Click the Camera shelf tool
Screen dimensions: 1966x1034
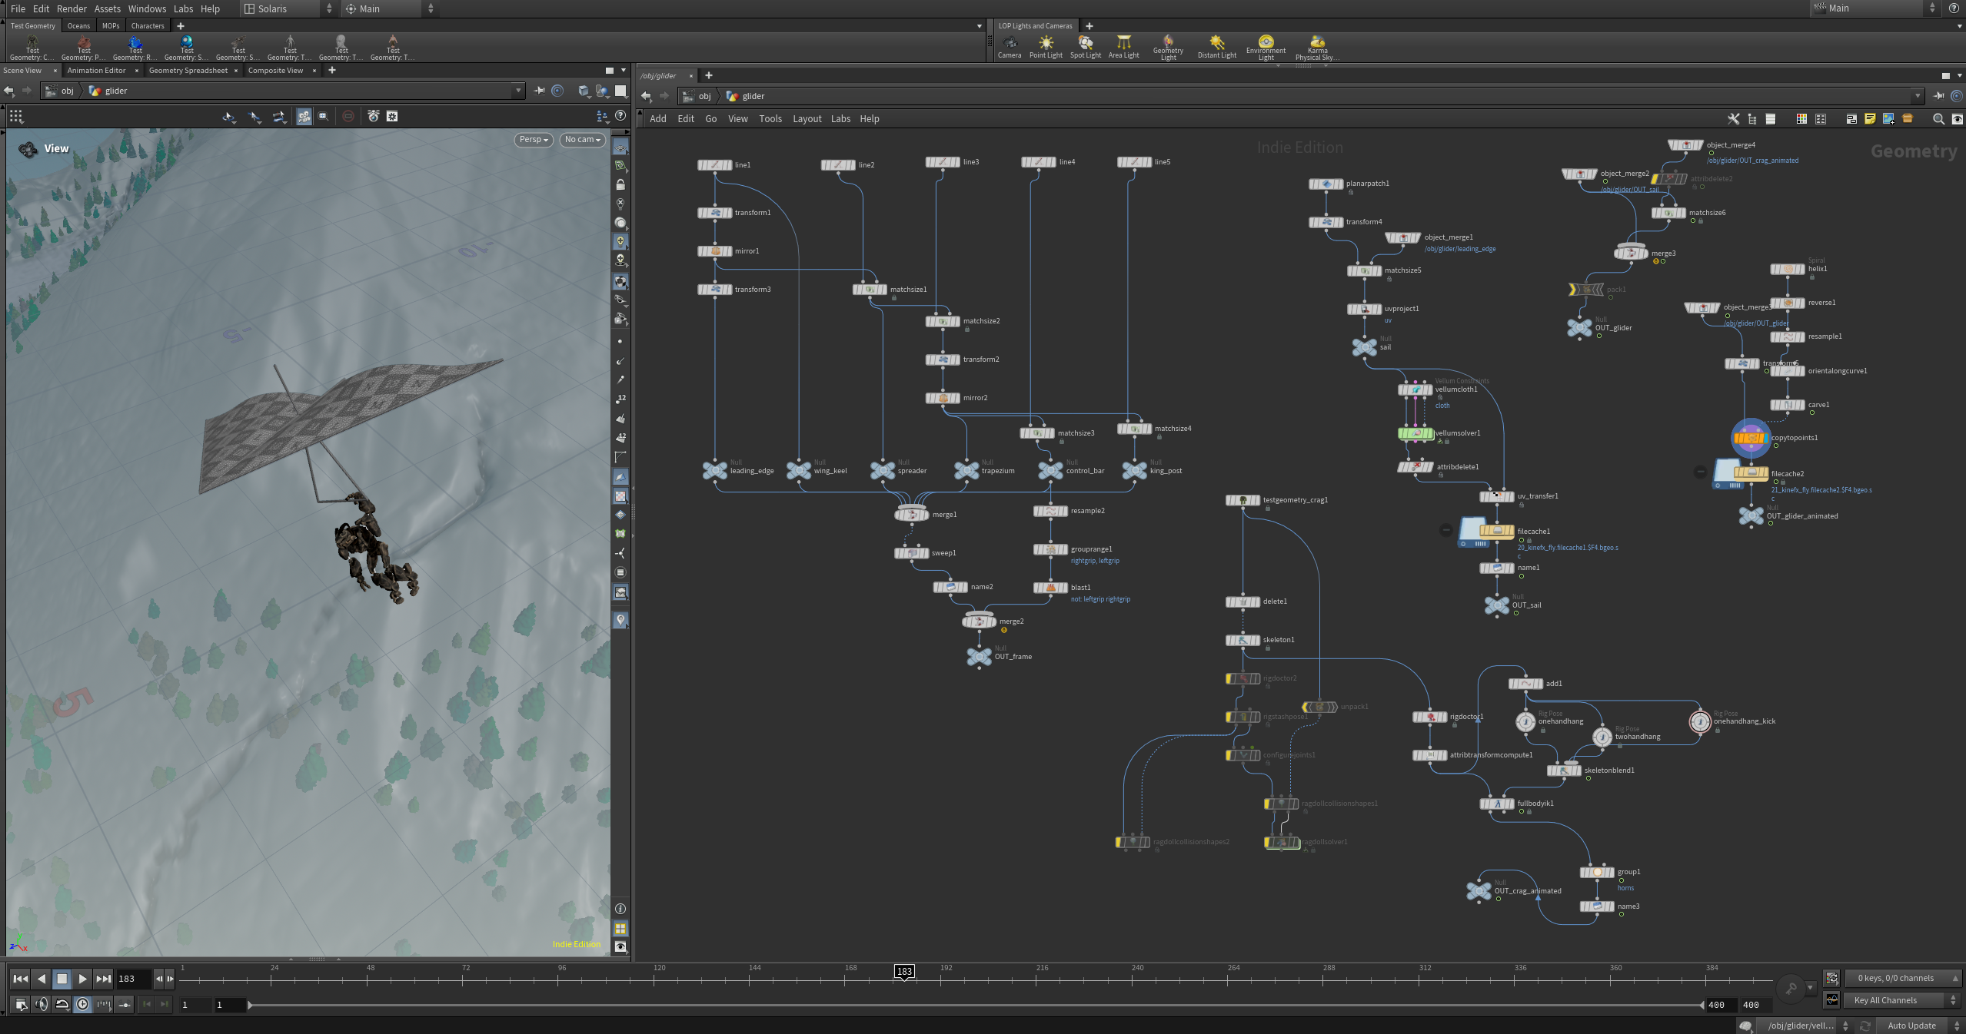pos(1010,47)
